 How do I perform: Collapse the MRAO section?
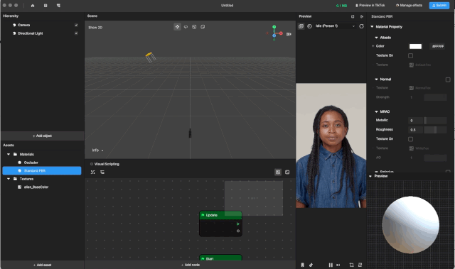click(376, 111)
